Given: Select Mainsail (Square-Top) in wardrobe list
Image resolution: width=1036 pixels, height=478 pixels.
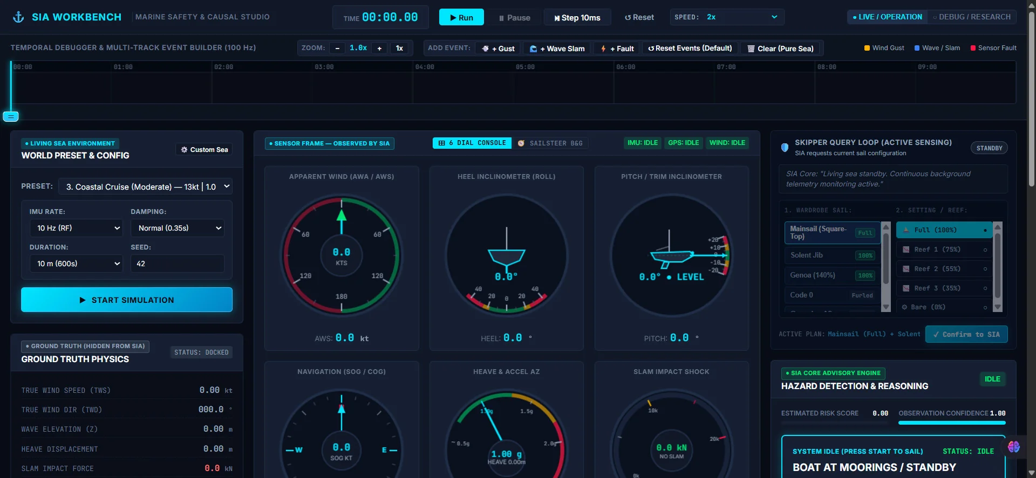Looking at the screenshot, I should point(832,233).
